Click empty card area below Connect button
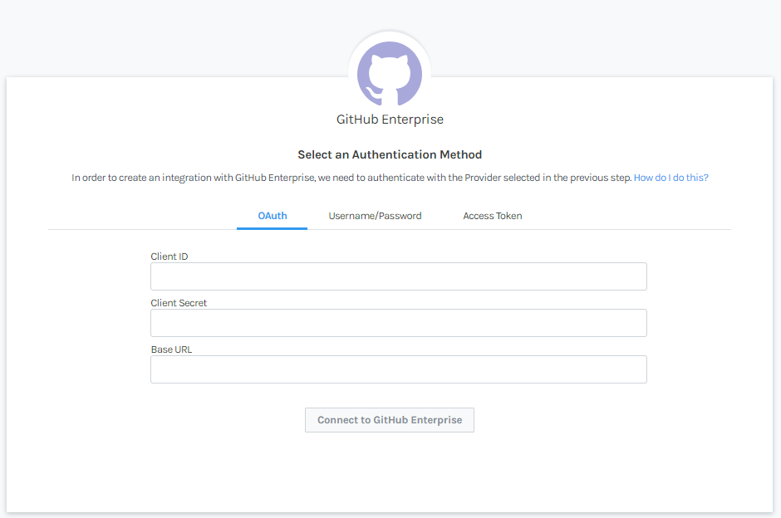Screen dimensions: 781x518 click(390, 472)
